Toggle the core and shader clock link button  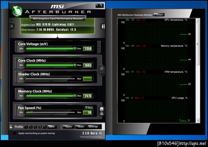tap(102, 71)
